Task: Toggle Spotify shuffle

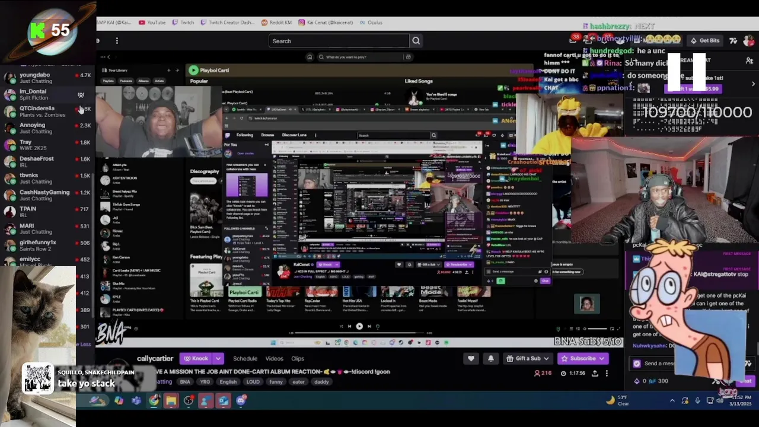Action: click(x=341, y=326)
